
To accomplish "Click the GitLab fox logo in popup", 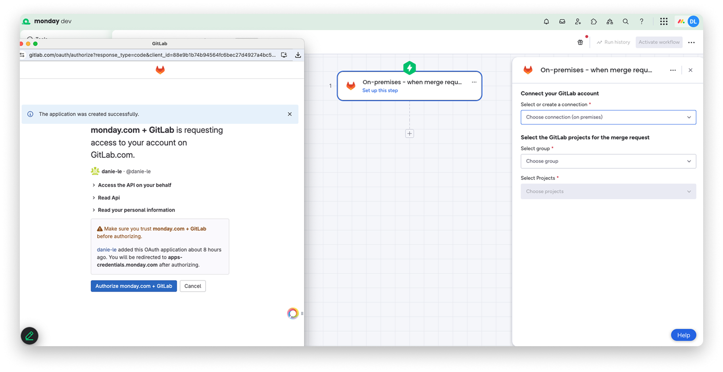I will (x=160, y=70).
